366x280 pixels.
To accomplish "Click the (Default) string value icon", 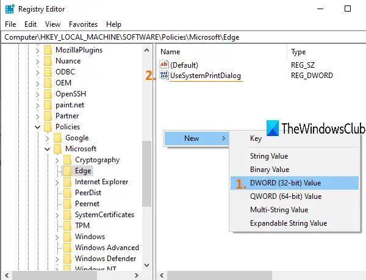I will click(x=164, y=65).
